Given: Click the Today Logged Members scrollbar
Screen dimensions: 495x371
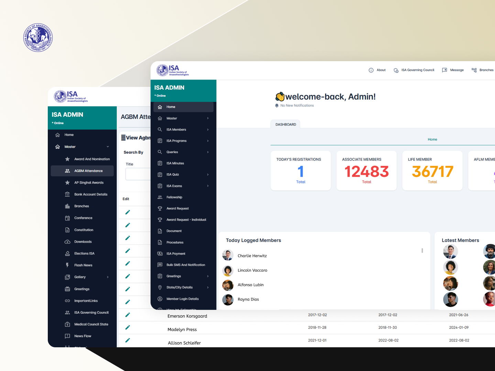Looking at the screenshot, I should point(422,251).
